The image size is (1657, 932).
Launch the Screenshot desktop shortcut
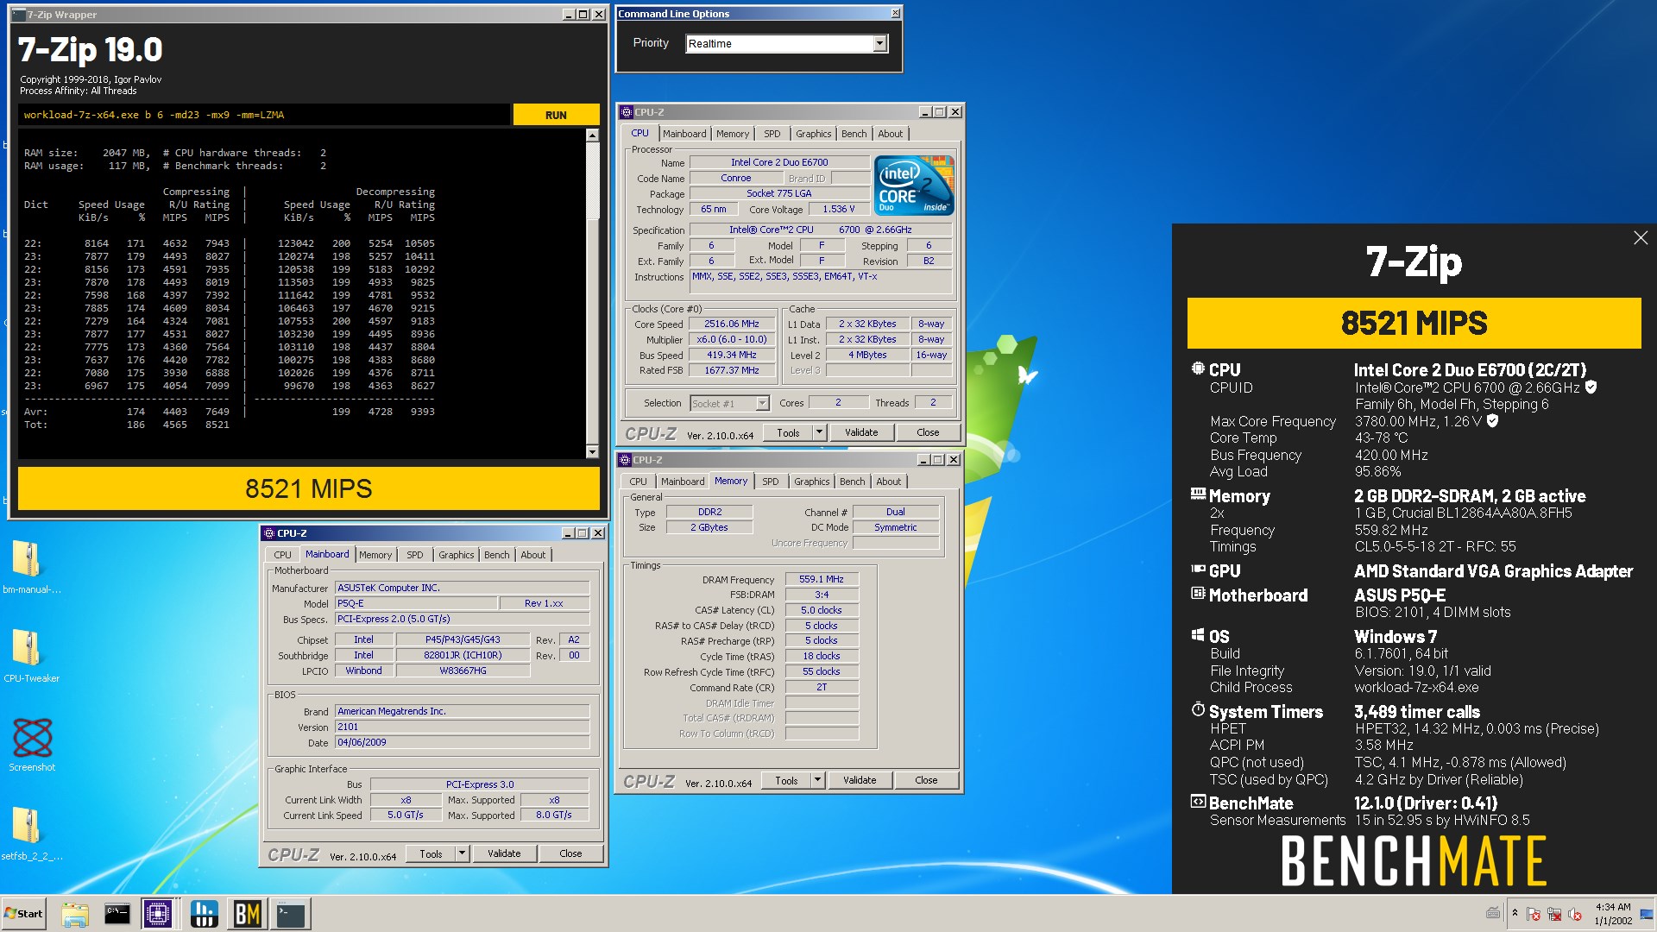(32, 744)
